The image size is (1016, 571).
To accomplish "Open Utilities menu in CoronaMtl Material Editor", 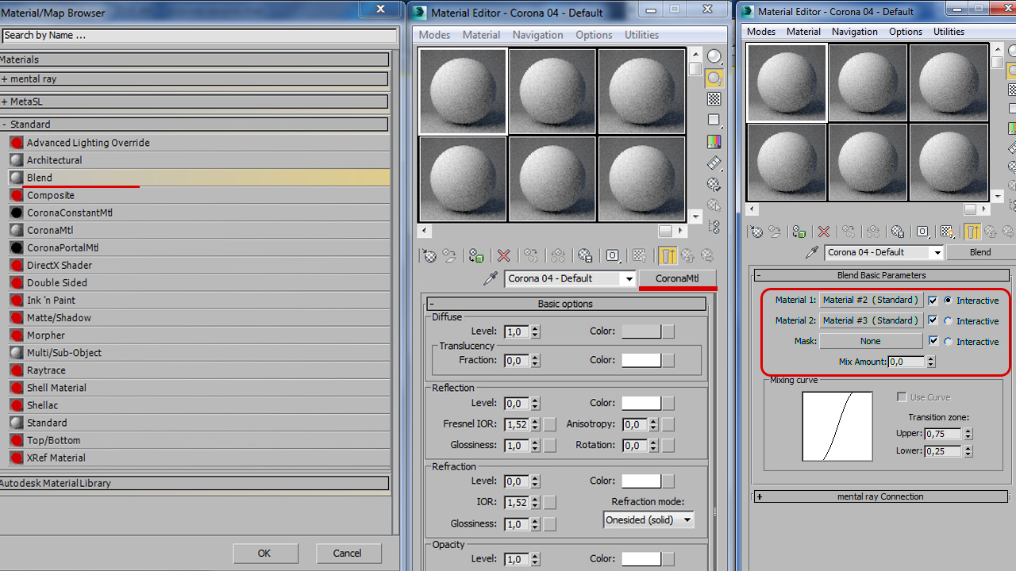I will click(641, 35).
